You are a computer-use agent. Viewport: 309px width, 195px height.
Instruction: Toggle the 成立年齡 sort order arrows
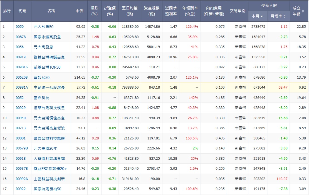pyautogui.click(x=303, y=11)
